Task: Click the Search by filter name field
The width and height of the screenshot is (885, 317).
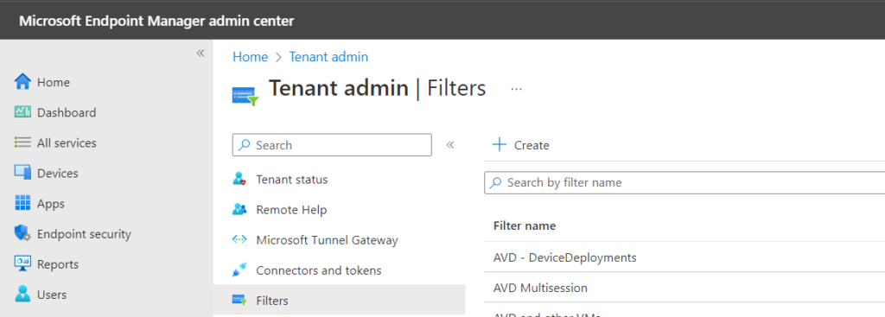Action: [684, 183]
